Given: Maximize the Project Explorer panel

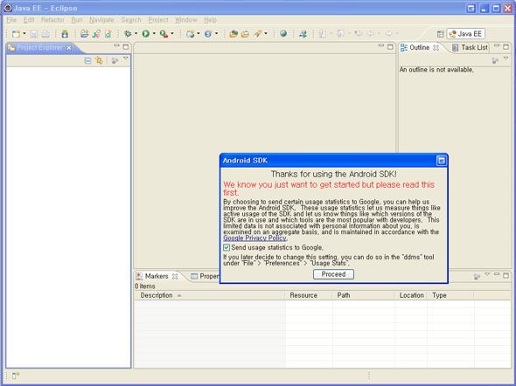Looking at the screenshot, I should point(126,47).
